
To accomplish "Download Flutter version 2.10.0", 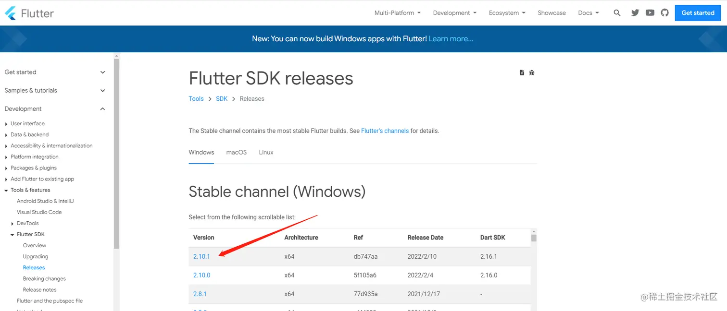I will pos(201,275).
